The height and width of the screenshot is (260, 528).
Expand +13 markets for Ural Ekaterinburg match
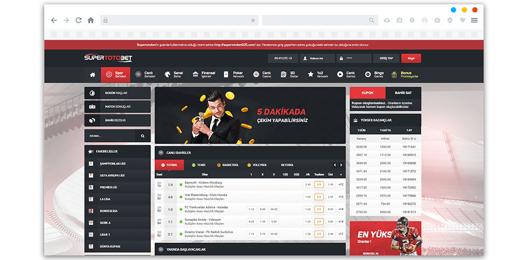pos(341,197)
